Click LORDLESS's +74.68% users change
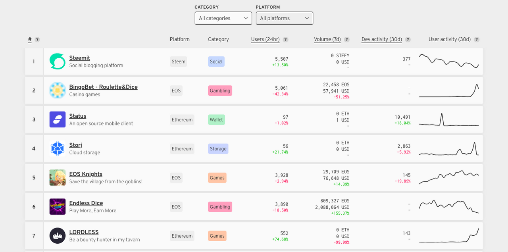The image size is (508, 252). pos(280,239)
